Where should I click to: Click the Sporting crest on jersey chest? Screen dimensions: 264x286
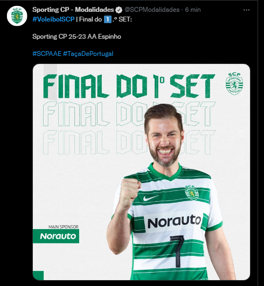pos(192,193)
